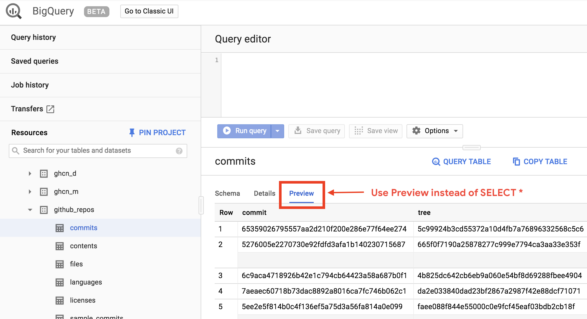
Task: Expand the ghcn_m dataset arrow
Action: click(x=30, y=192)
